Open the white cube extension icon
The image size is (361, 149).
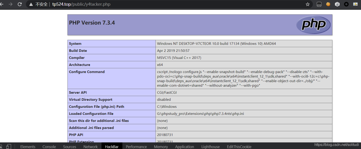pyautogui.click(x=337, y=4)
